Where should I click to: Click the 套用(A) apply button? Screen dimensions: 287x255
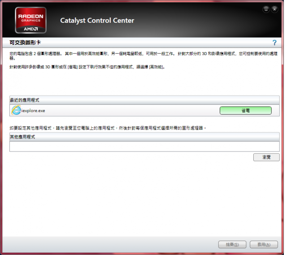[x=264, y=244]
